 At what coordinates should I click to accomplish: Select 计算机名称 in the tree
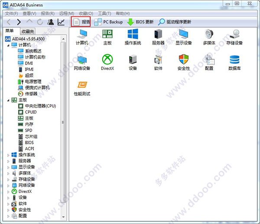[32, 57]
